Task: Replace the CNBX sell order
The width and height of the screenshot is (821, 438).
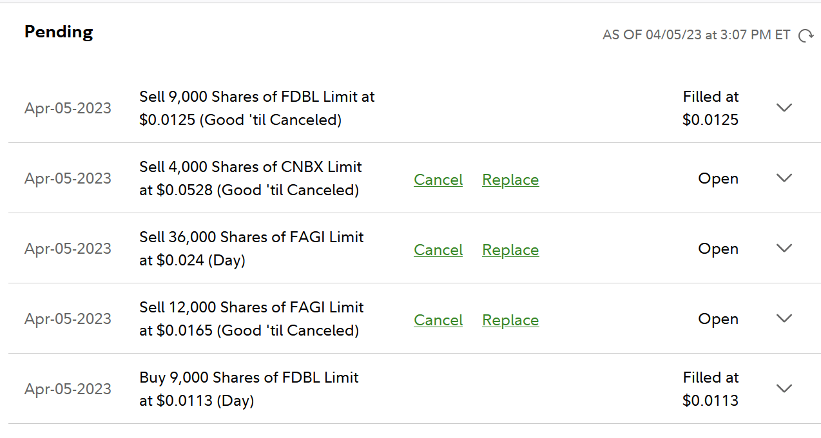Action: (510, 180)
